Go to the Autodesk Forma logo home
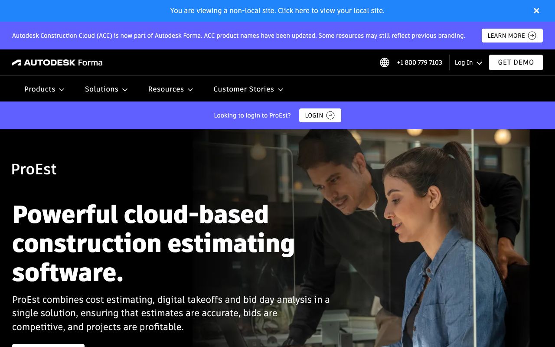 [x=57, y=62]
